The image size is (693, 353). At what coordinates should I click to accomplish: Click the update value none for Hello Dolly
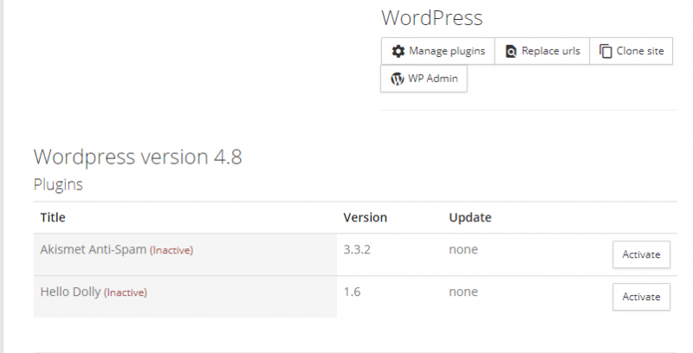(463, 292)
